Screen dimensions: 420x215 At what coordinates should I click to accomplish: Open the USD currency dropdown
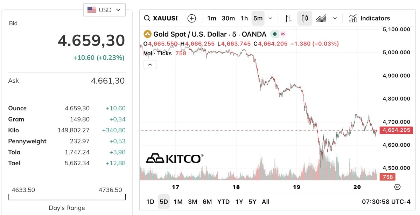104,10
